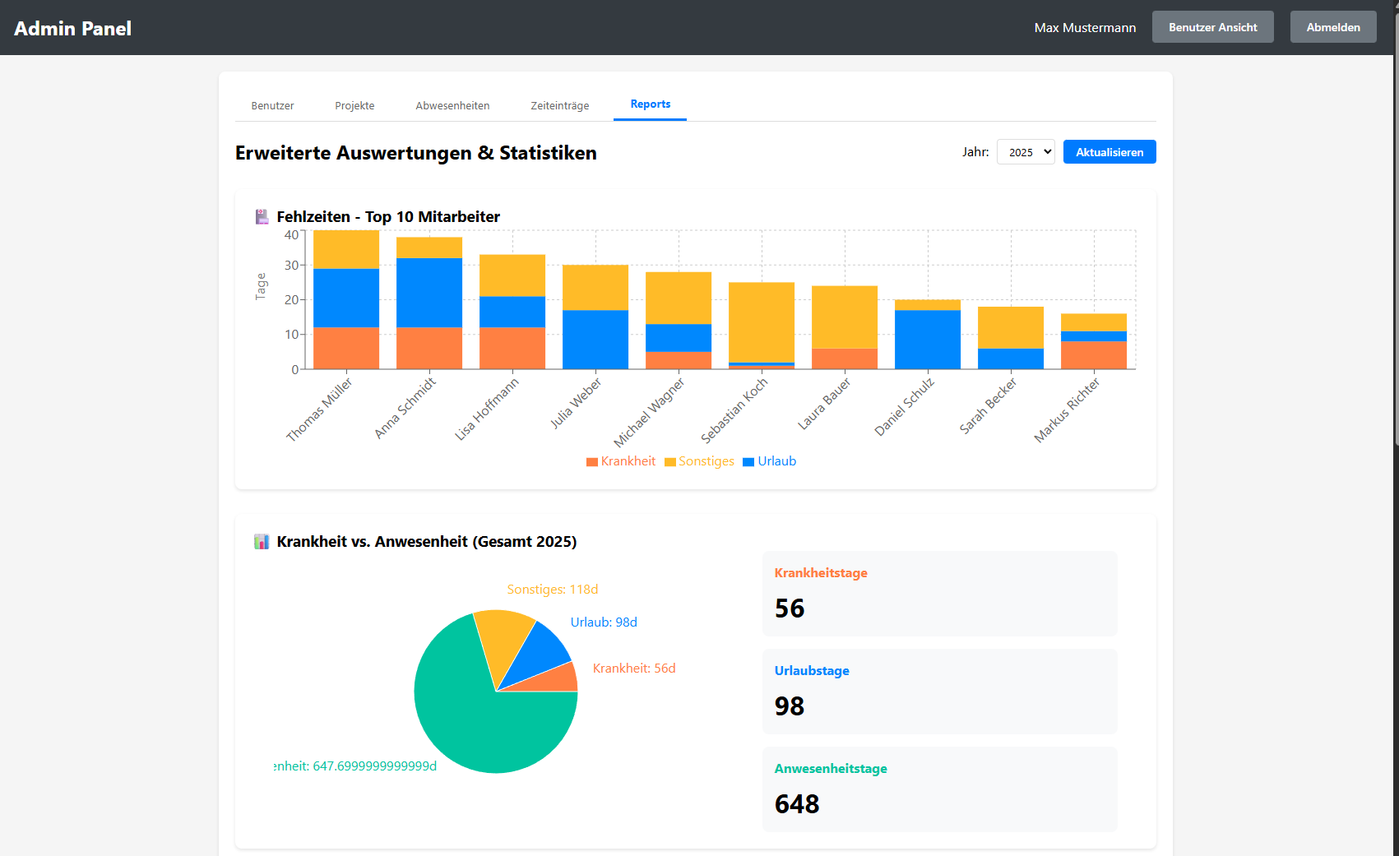This screenshot has width=1399, height=856.
Task: Open the Projekte tab
Action: (x=354, y=106)
